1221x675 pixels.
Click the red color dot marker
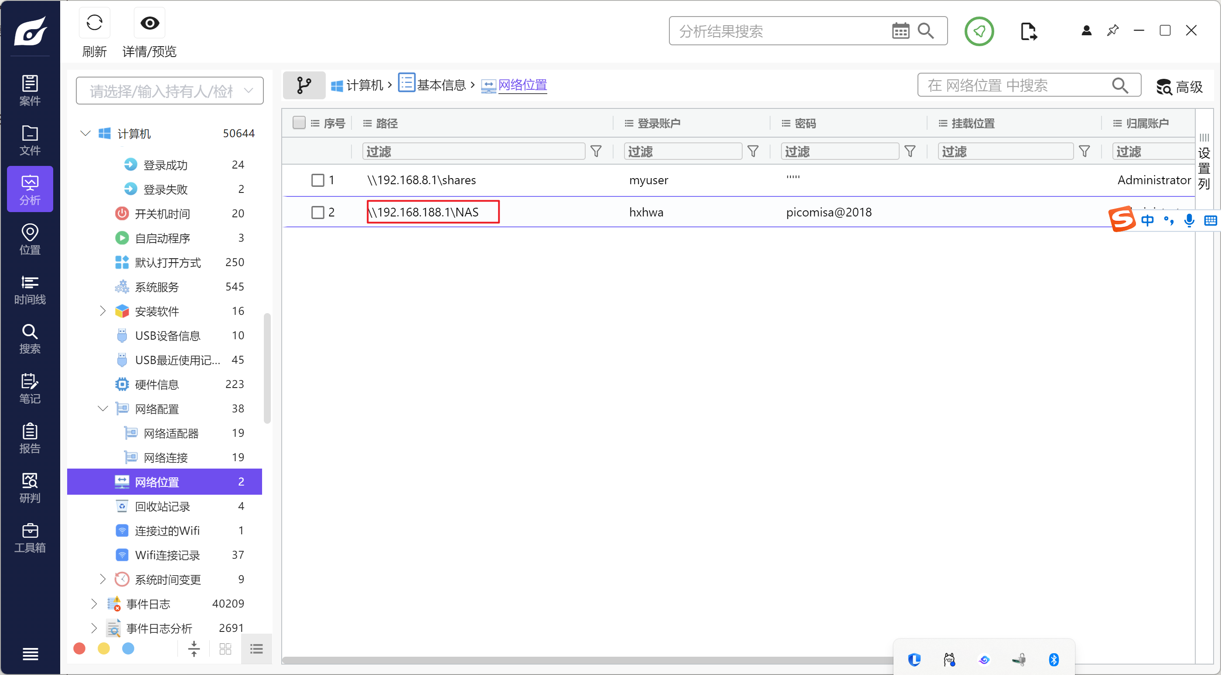[x=80, y=648]
